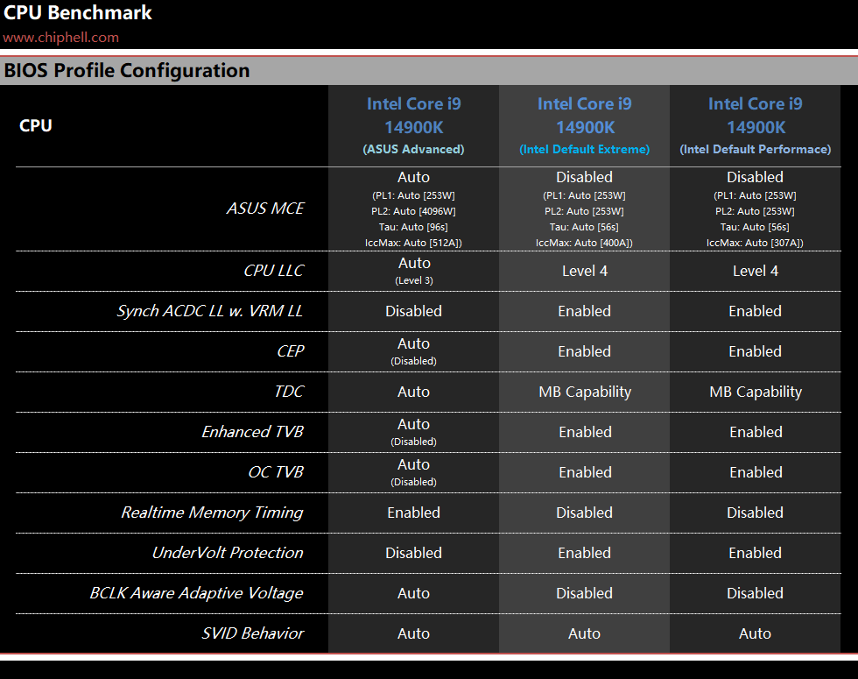This screenshot has height=679, width=858.
Task: Click the Intel Default Extreme SVID Behavior Auto cell
Action: [x=585, y=633]
